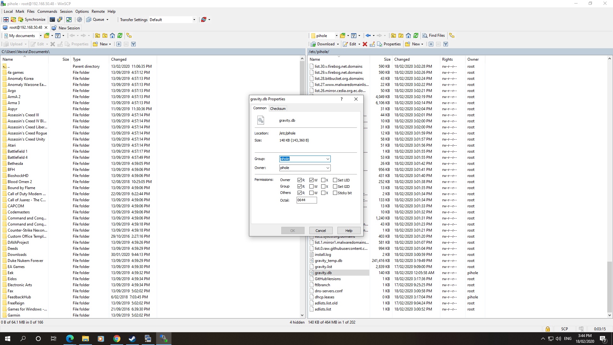Go to local home directory icon
613x345 pixels.
pyautogui.click(x=112, y=35)
